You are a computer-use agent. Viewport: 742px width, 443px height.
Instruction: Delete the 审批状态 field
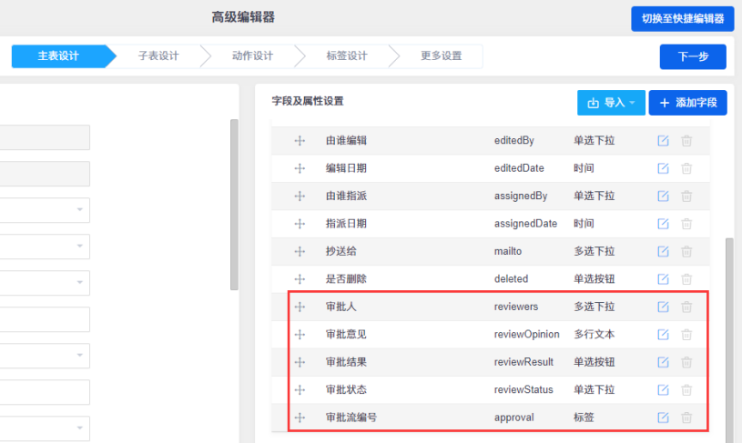click(x=686, y=389)
